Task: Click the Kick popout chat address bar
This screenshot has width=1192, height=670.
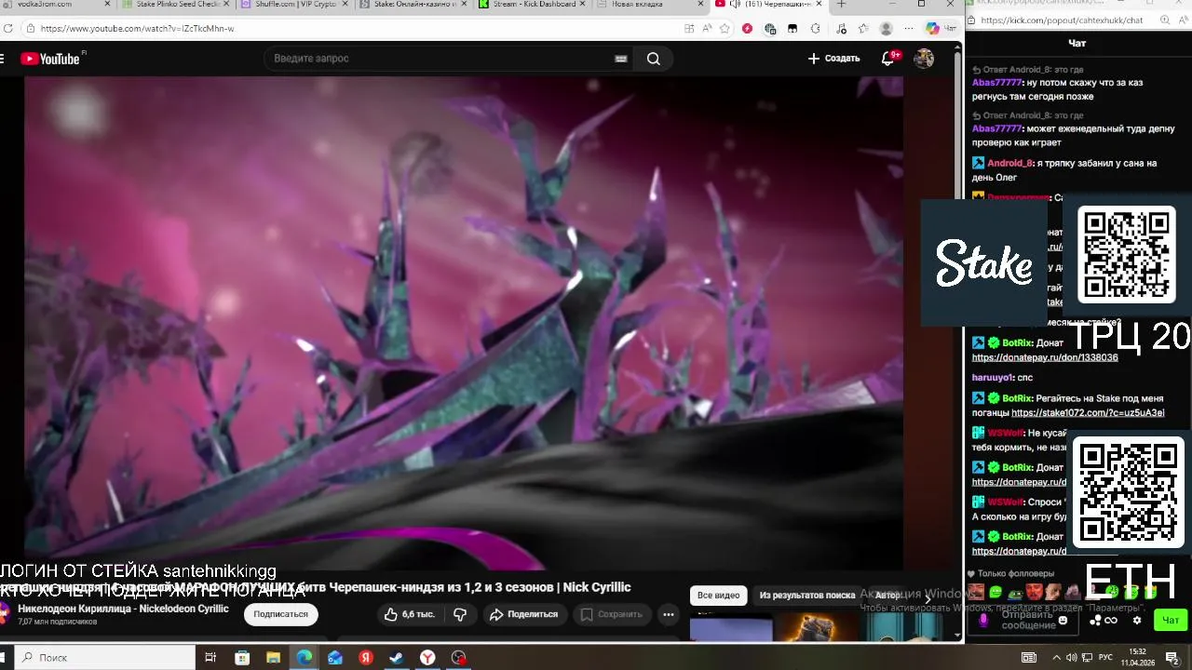Action: 1062,20
